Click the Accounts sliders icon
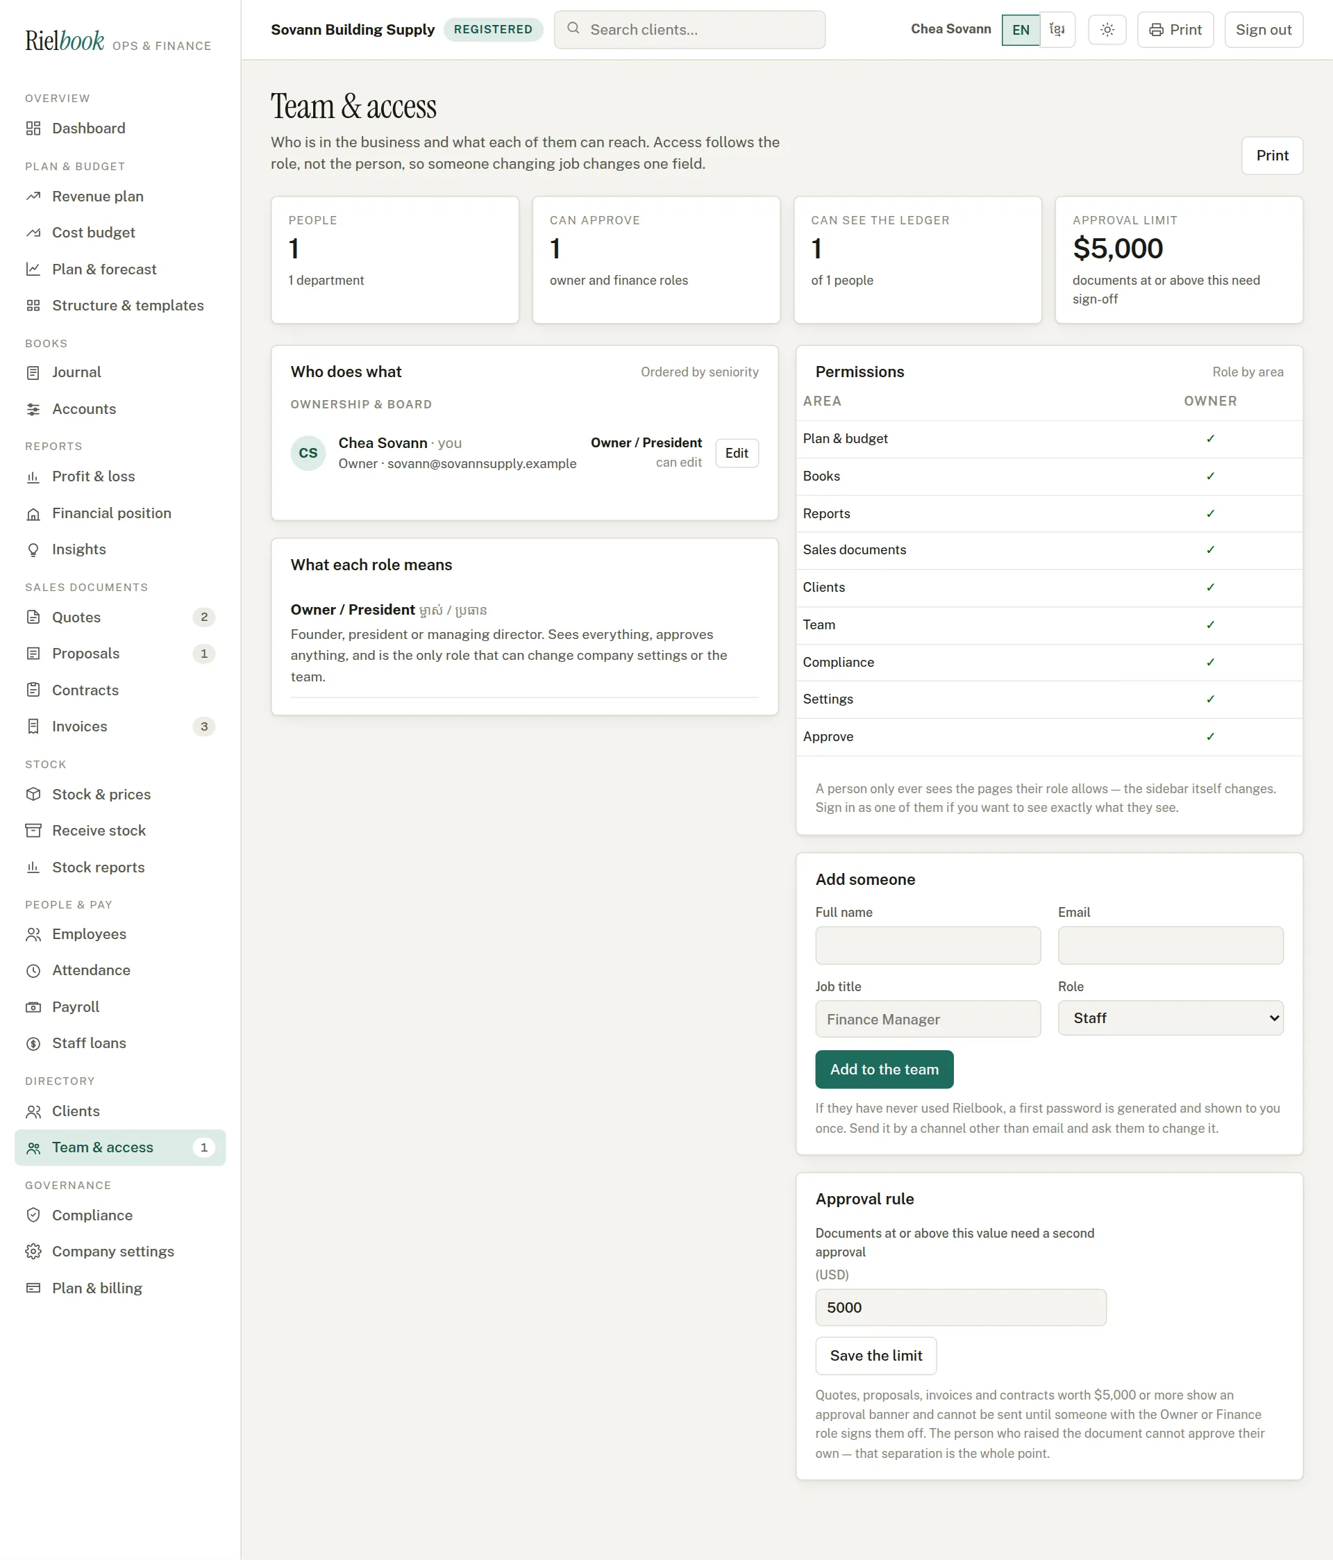The image size is (1333, 1560). point(33,410)
